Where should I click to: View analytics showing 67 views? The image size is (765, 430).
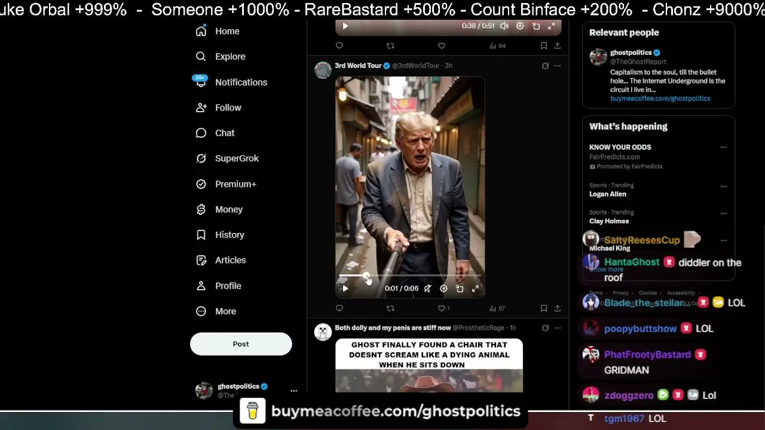[497, 308]
